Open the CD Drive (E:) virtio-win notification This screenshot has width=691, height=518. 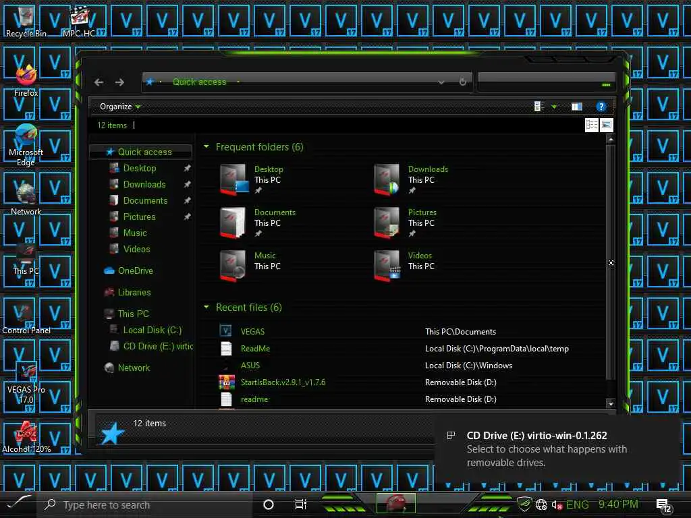(x=556, y=449)
